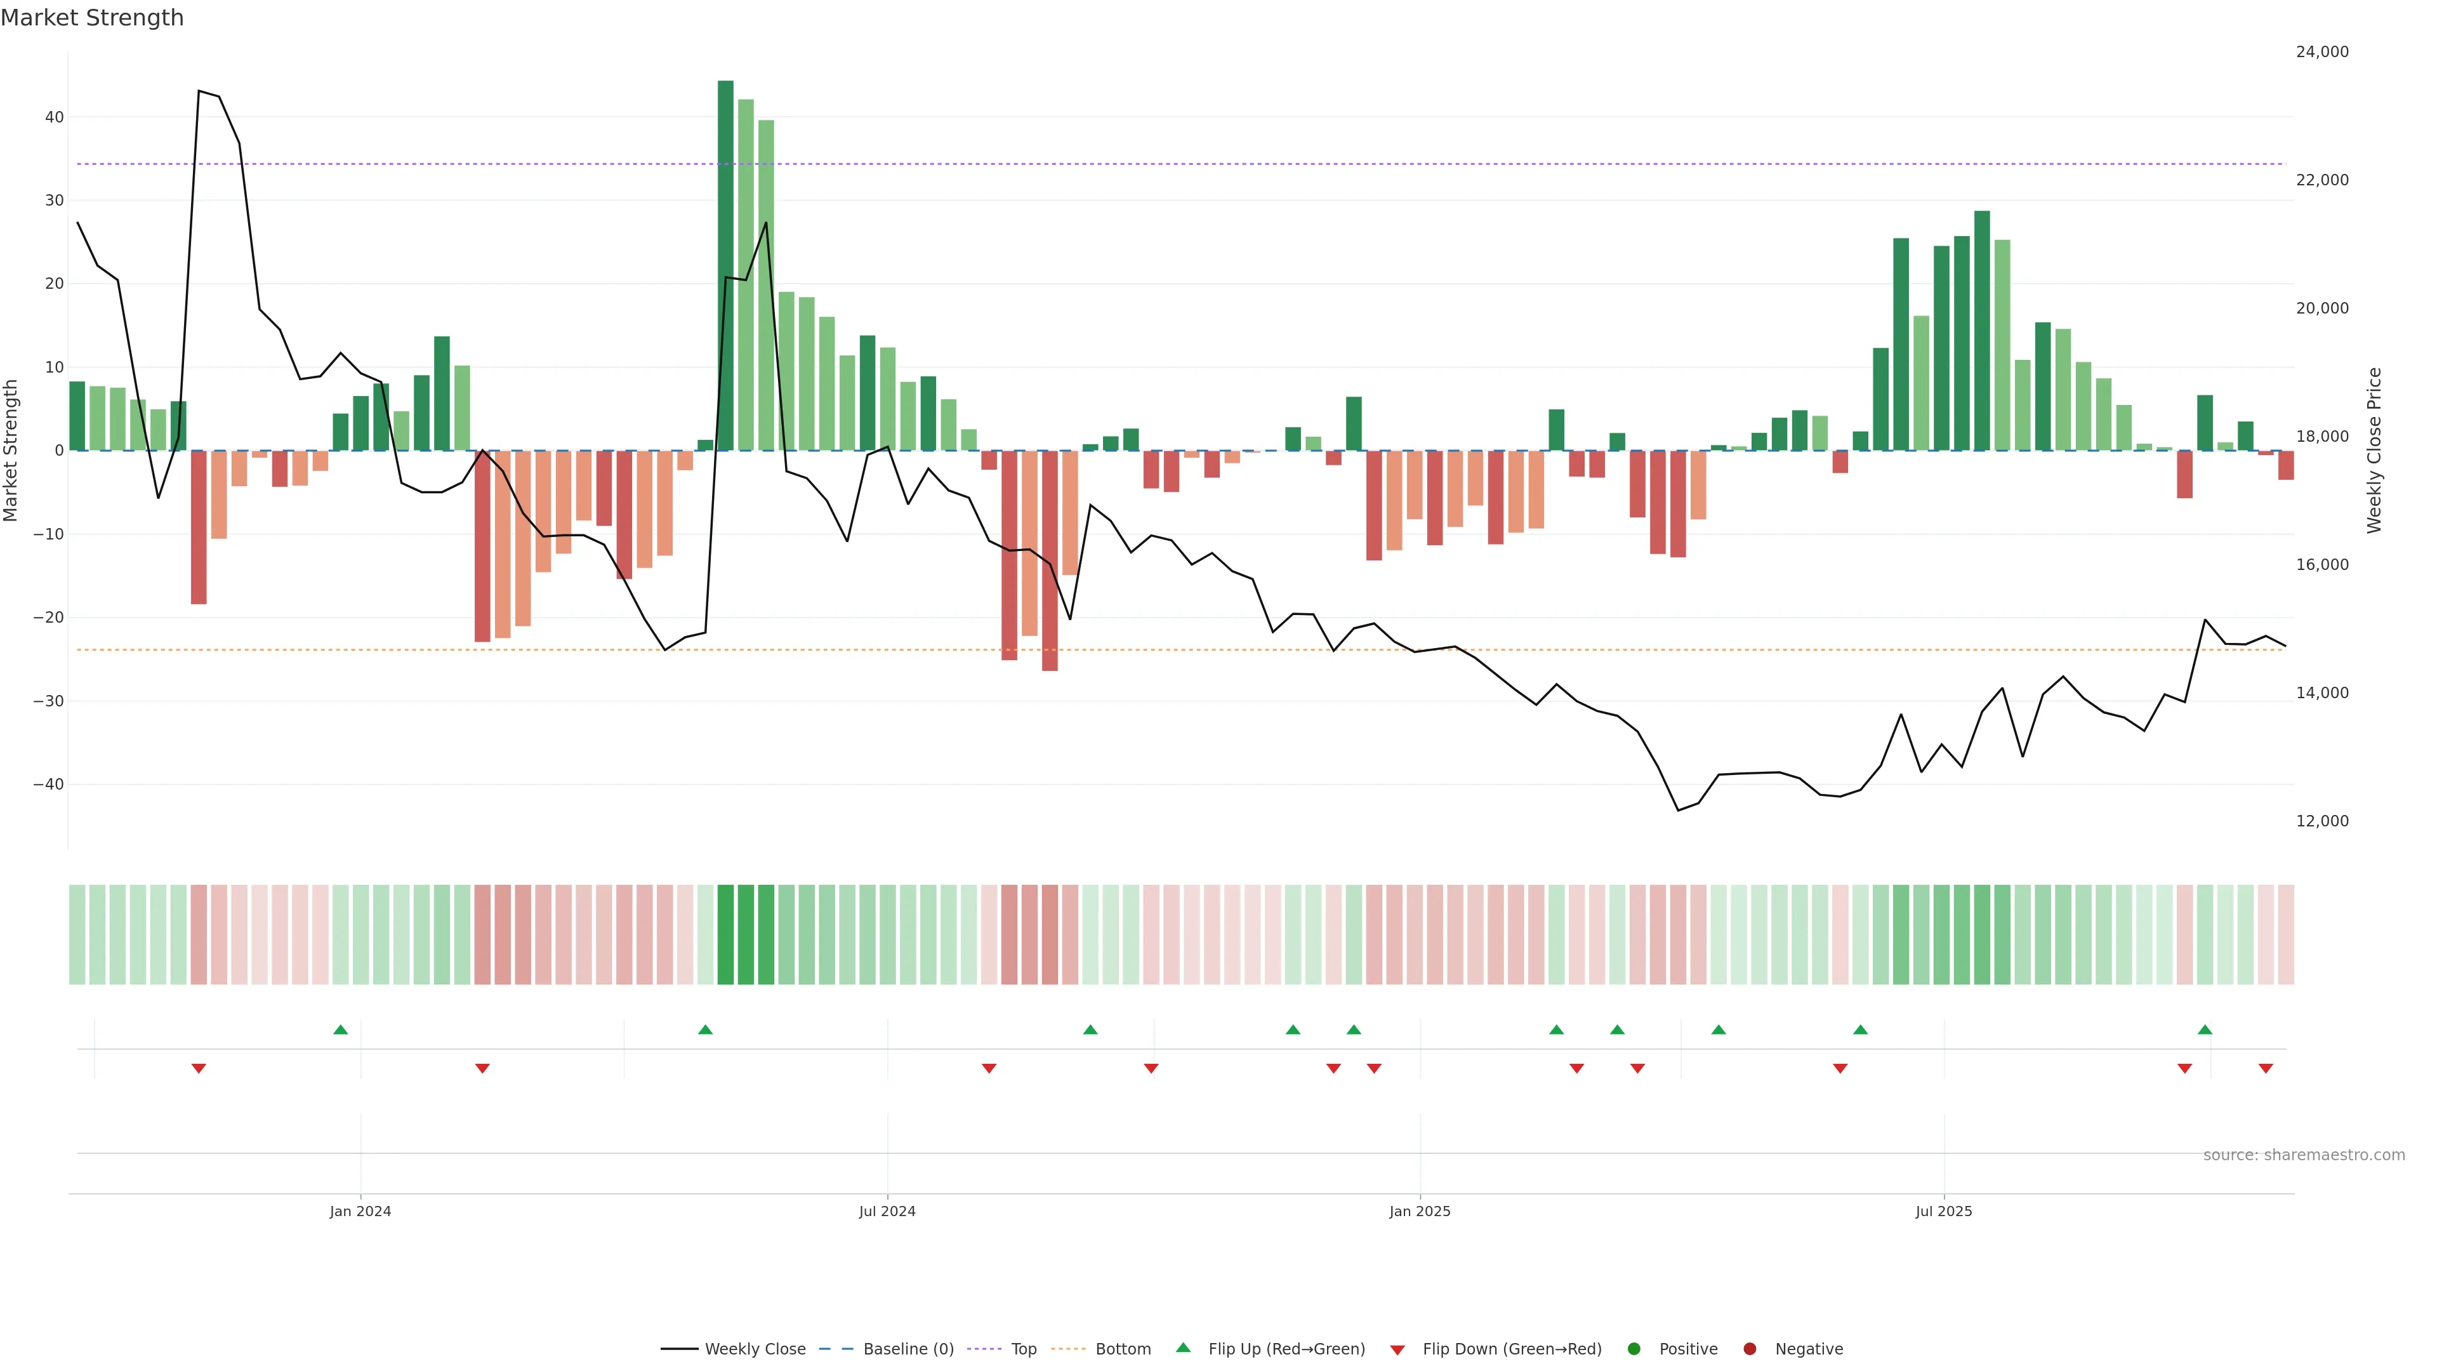This screenshot has height=1371, width=2437.
Task: Click the last green flip-up triangle marker
Action: point(2205,1030)
